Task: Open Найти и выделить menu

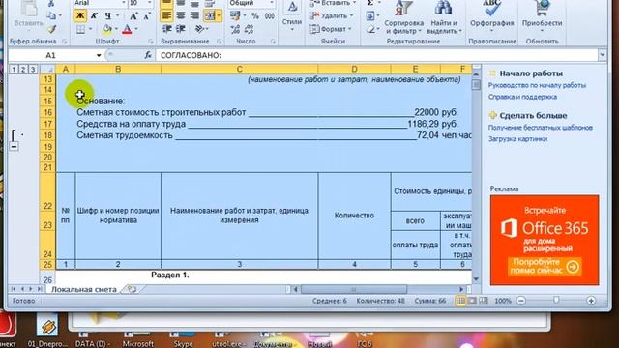Action: coord(444,17)
